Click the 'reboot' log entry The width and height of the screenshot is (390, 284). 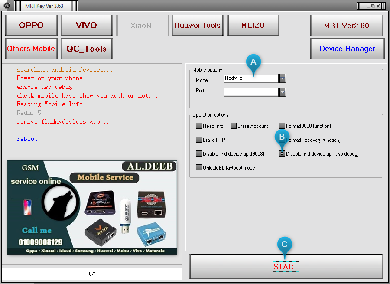click(x=27, y=139)
